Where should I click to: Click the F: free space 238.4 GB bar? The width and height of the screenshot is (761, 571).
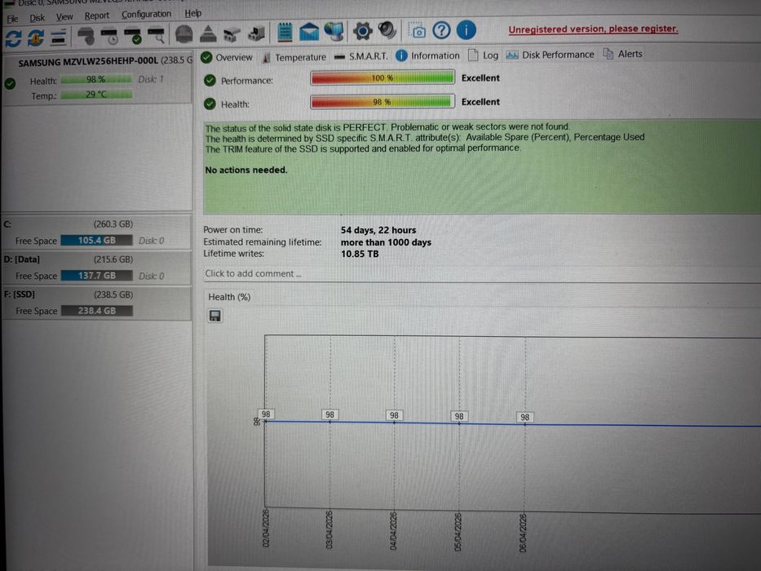[x=96, y=311]
